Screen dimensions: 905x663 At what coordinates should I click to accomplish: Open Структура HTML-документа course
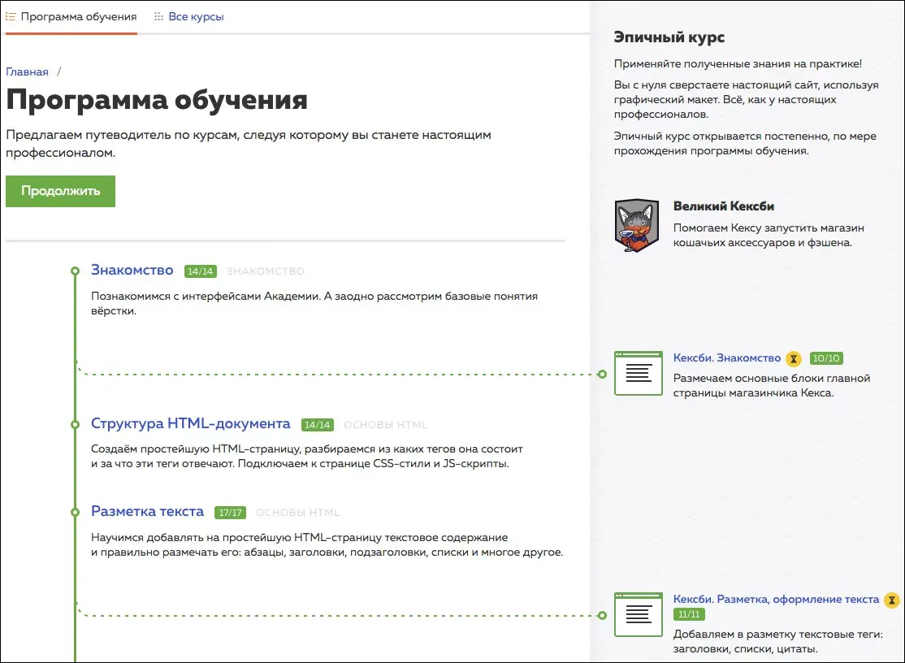(190, 423)
